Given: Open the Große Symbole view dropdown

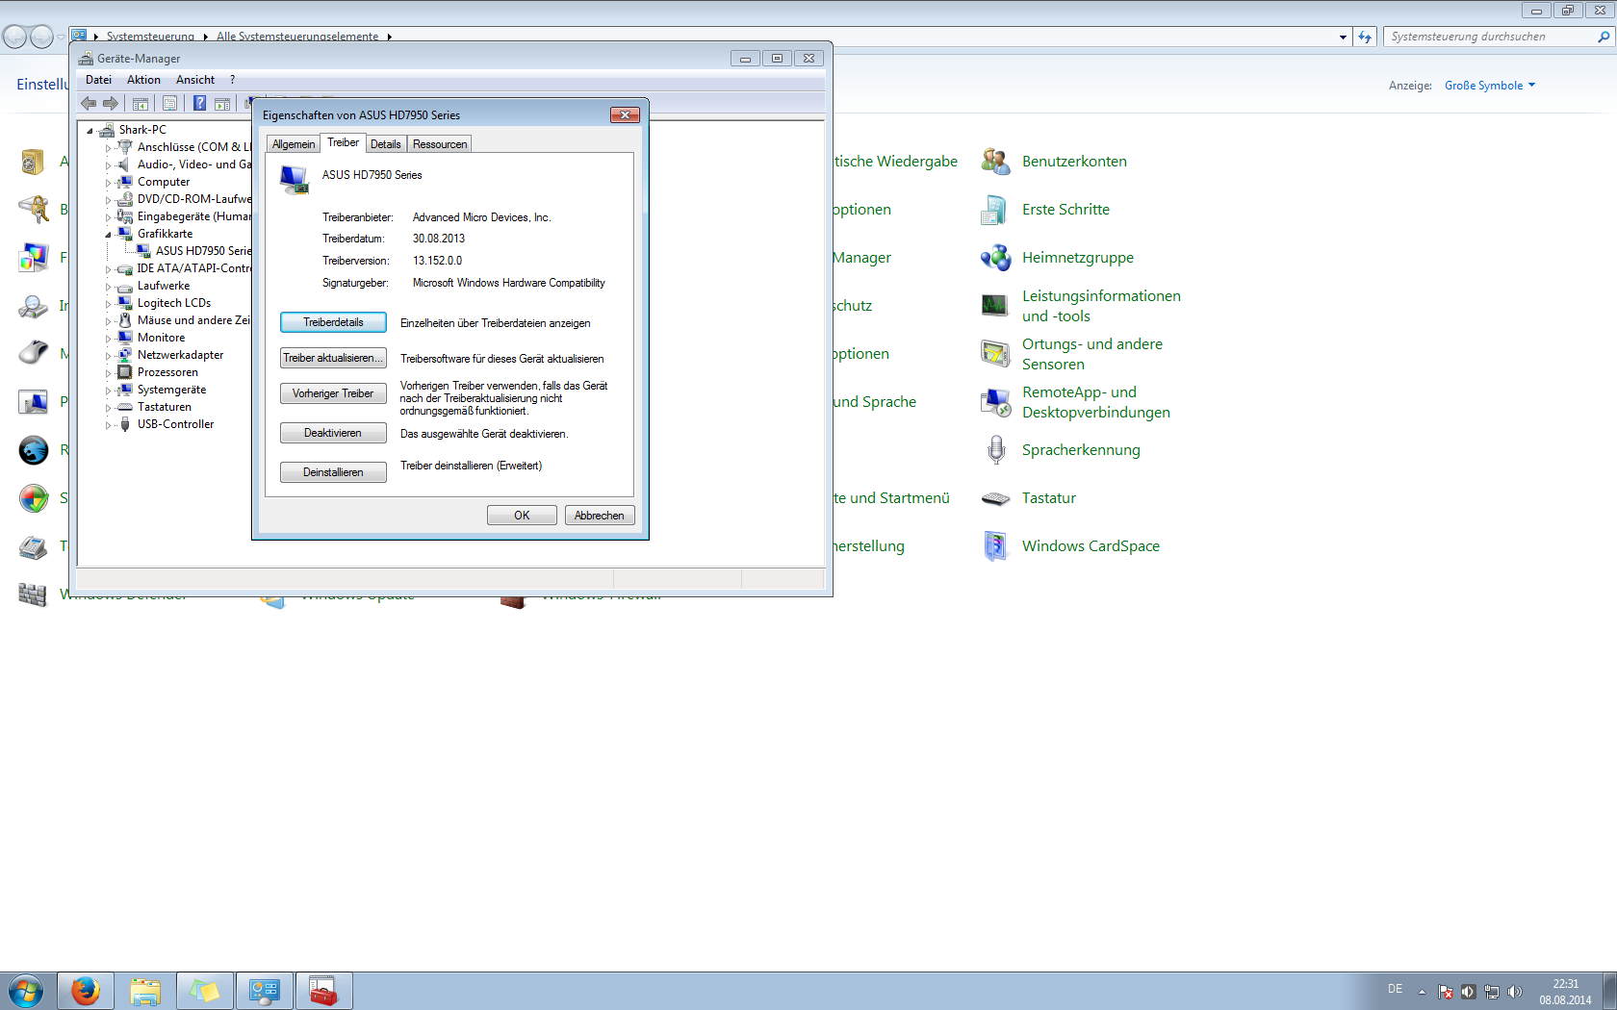Looking at the screenshot, I should (x=1490, y=86).
